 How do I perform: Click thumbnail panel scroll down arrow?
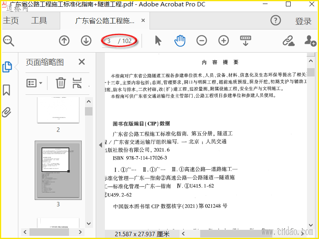(89, 223)
